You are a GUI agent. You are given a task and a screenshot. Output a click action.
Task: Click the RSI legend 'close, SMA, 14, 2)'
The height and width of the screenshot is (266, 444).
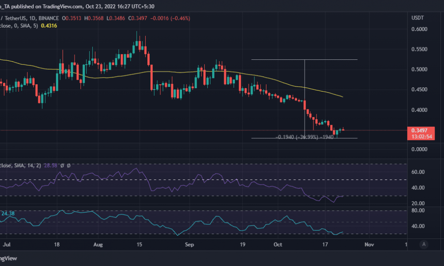[20, 165]
